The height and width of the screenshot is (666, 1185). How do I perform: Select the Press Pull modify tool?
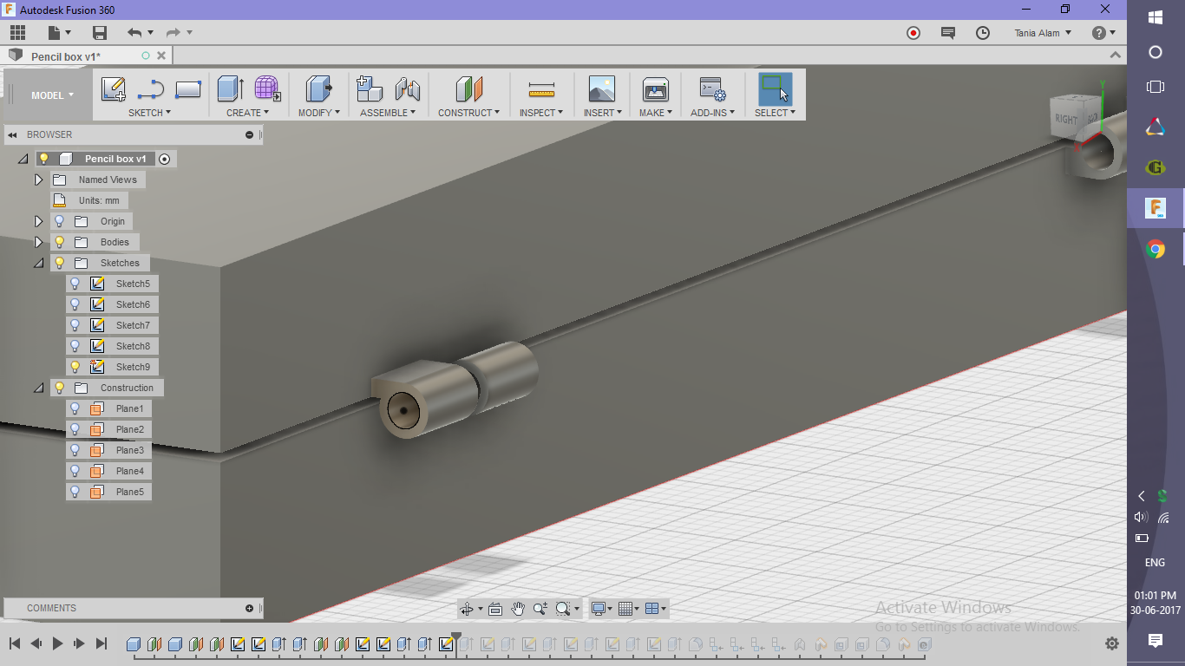[x=318, y=88]
